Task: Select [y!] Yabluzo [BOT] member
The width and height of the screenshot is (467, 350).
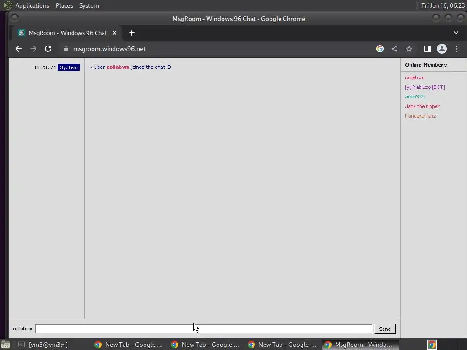Action: click(425, 87)
